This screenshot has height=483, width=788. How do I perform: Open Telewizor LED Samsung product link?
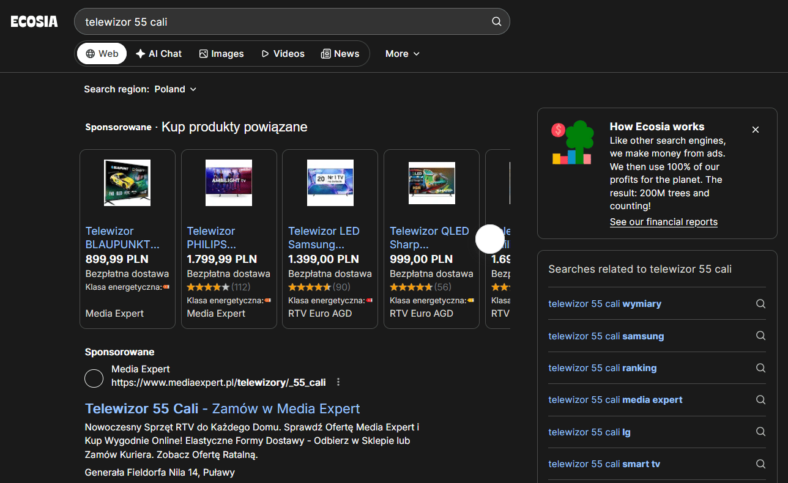click(324, 238)
